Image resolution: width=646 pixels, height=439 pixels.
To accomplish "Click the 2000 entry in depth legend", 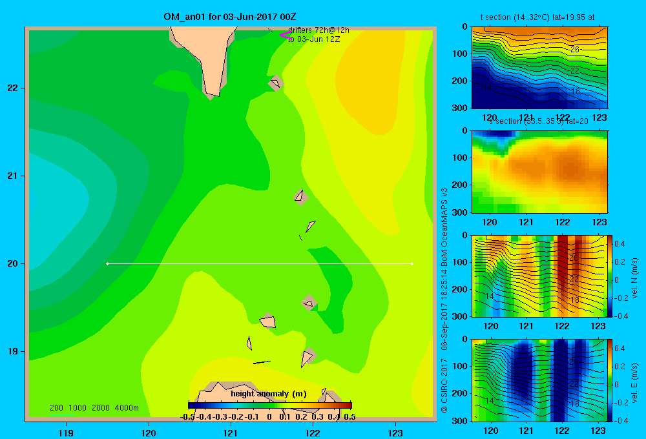I will click(101, 408).
